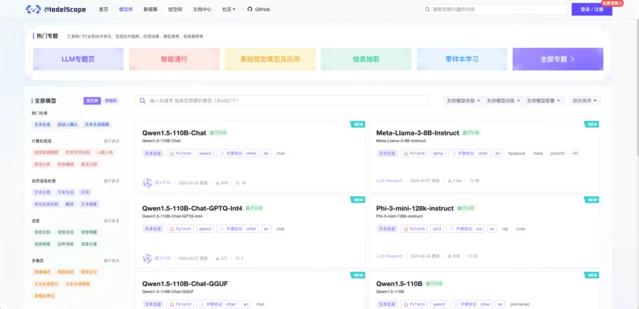Click PyTorch flame icon on Qwen1.5-110B-Chat card
The height and width of the screenshot is (309, 639).
point(172,154)
